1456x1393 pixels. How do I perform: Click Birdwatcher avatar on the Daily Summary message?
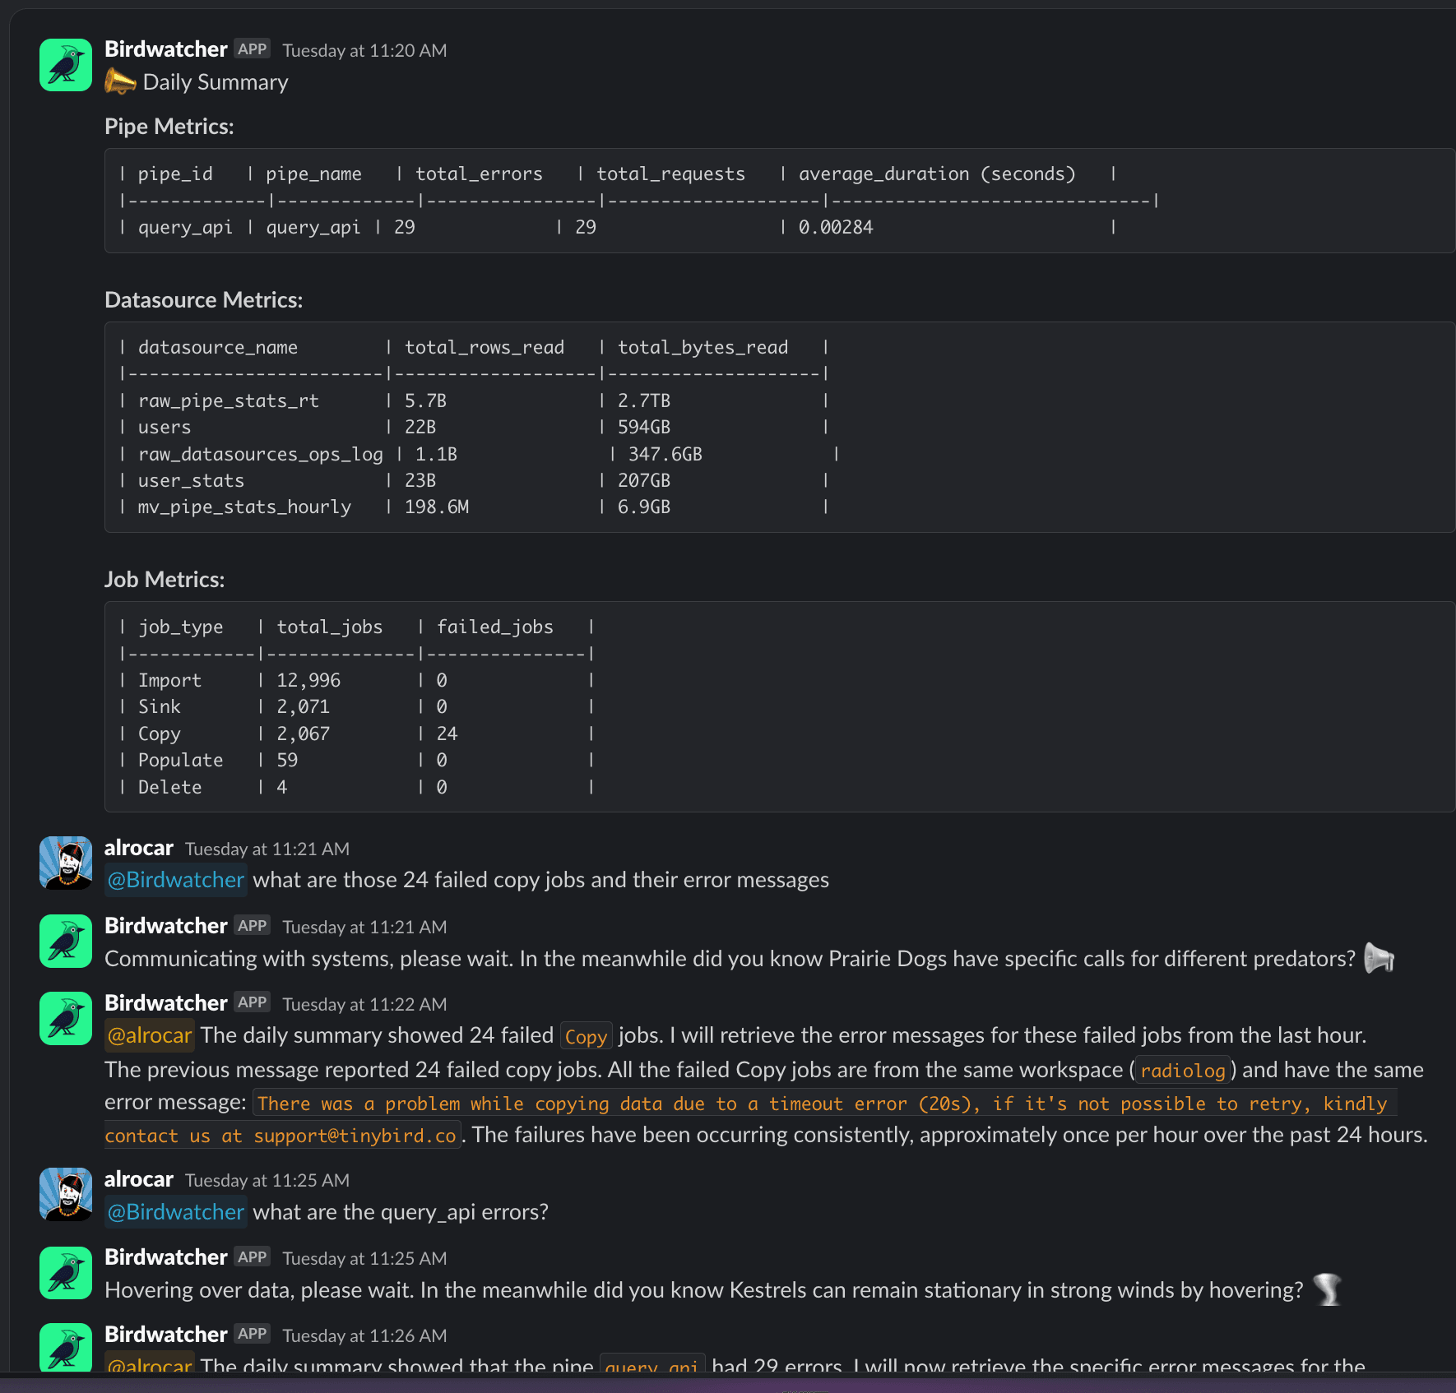click(x=66, y=65)
